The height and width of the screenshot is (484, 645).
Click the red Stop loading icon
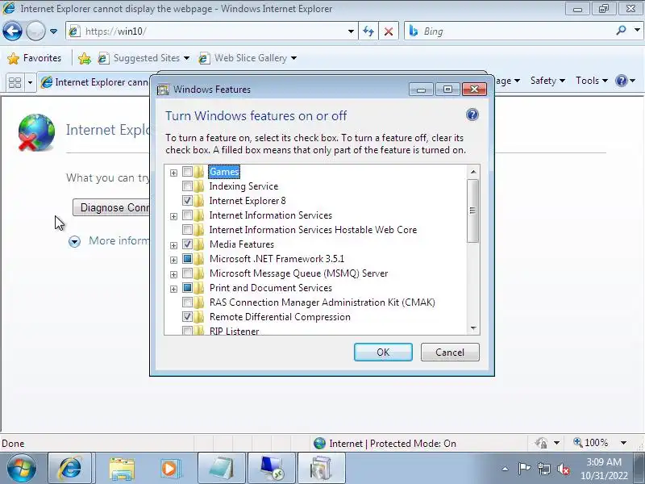click(389, 31)
